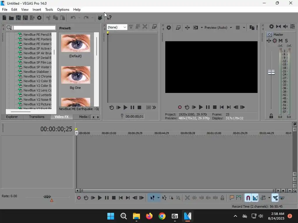Toggle Automatic Crossfades button

point(255,198)
